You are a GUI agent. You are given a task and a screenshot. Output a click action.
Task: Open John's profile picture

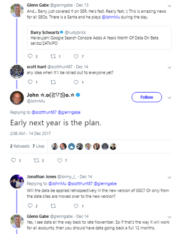[x=17, y=98]
